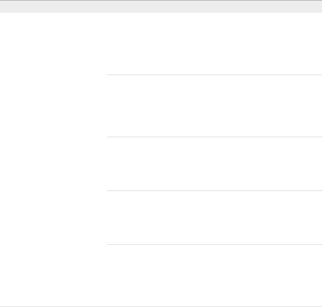Click the second horizontal row divider line
Image resolution: width=322 pixels, height=307 pixels.
[x=214, y=137]
